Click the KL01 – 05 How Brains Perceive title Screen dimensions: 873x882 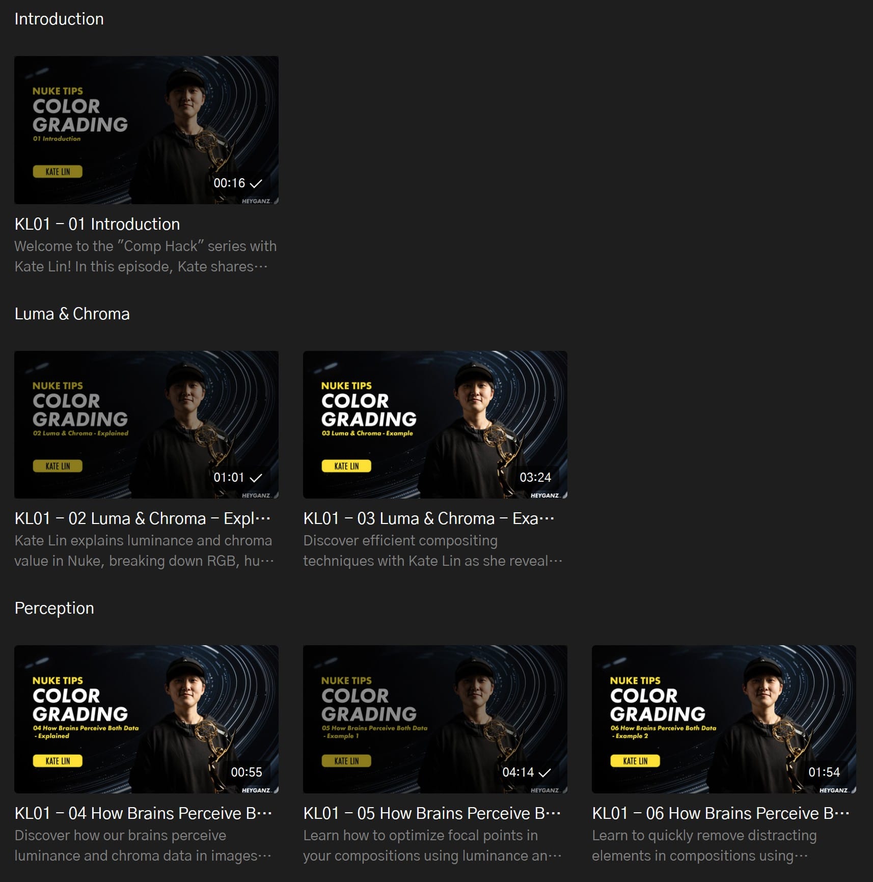(x=431, y=813)
